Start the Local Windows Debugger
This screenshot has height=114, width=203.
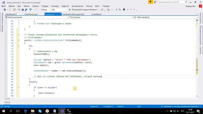pyautogui.click(x=83, y=10)
